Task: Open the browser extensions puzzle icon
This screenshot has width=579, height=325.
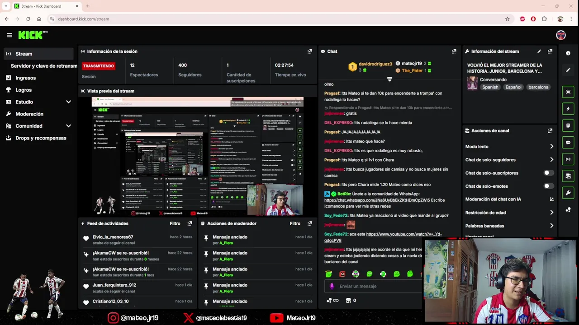Action: [544, 19]
